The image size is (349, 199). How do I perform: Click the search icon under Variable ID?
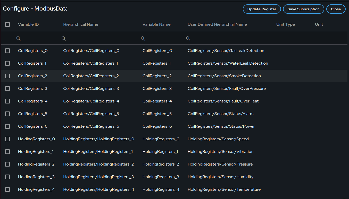(x=18, y=38)
